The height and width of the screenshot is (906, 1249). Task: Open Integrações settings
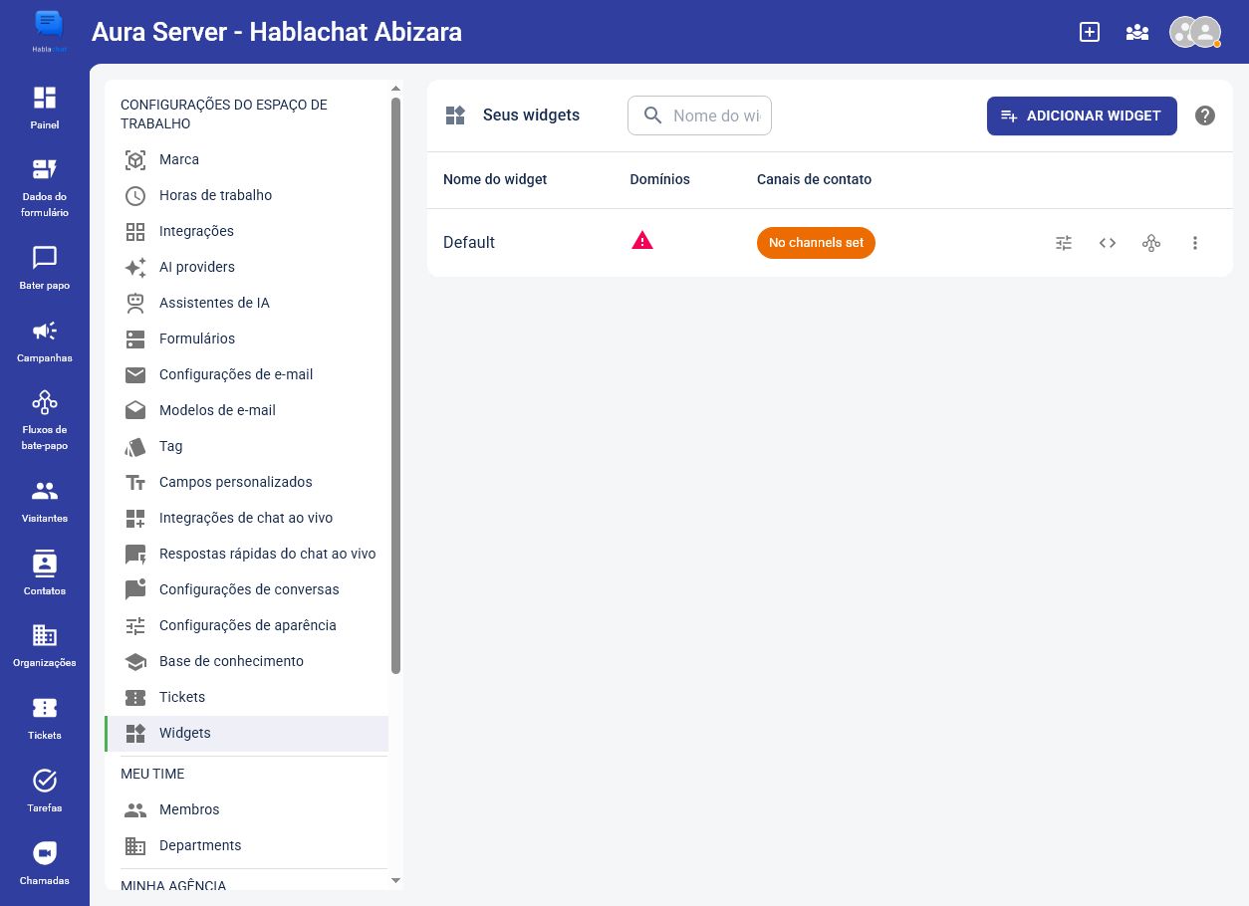[x=247, y=231]
